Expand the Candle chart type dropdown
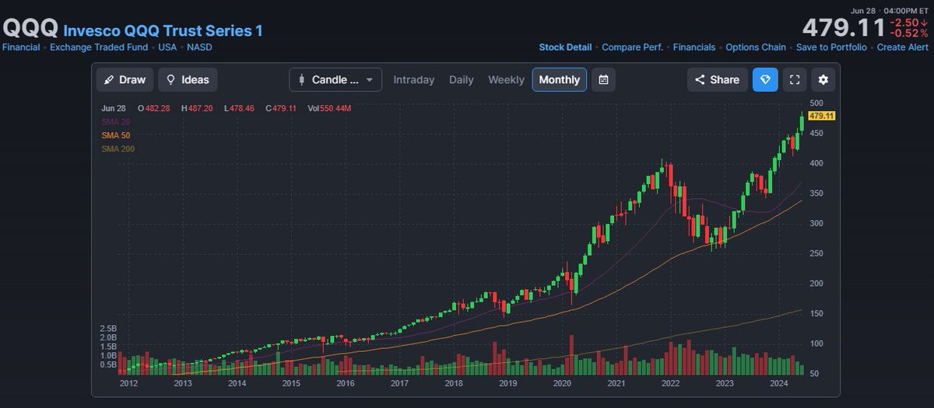The image size is (934, 408). [x=335, y=79]
